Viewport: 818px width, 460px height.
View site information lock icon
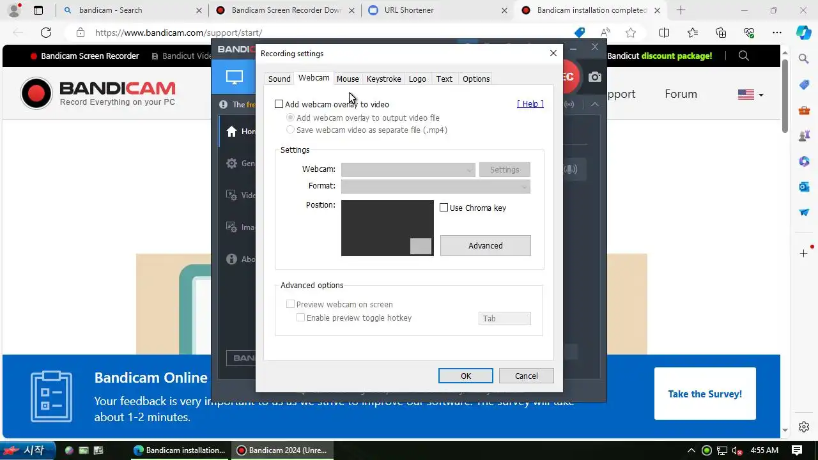pyautogui.click(x=80, y=33)
